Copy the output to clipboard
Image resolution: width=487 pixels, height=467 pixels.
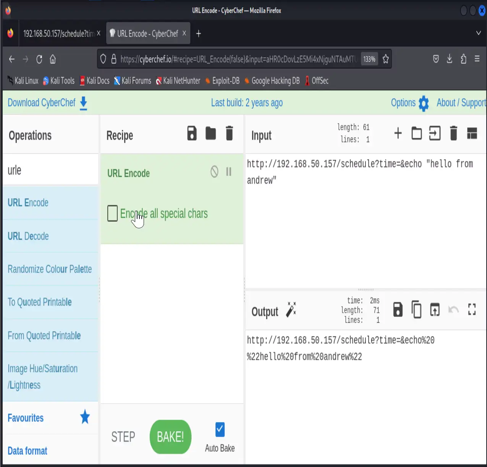pyautogui.click(x=416, y=310)
